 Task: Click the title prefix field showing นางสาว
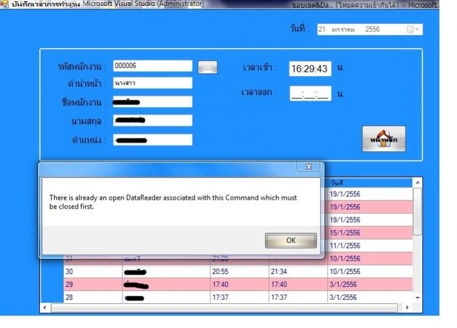153,83
